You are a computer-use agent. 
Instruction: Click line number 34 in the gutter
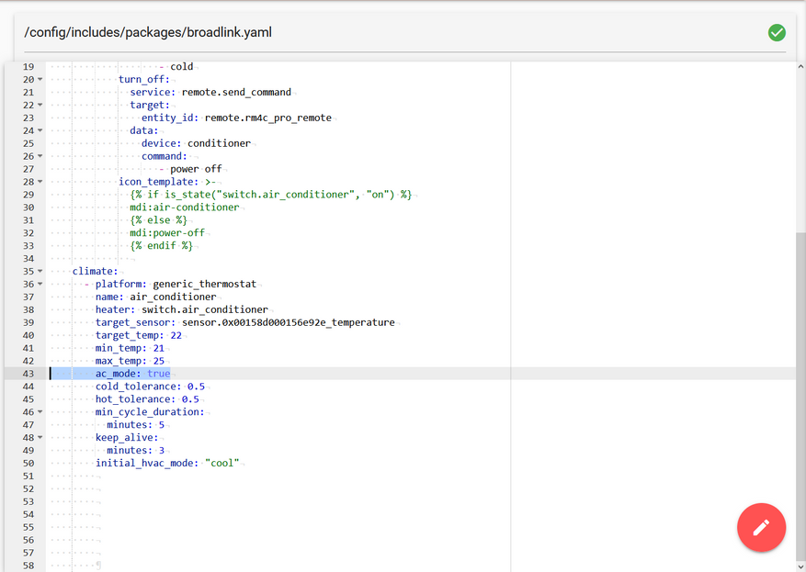click(28, 259)
